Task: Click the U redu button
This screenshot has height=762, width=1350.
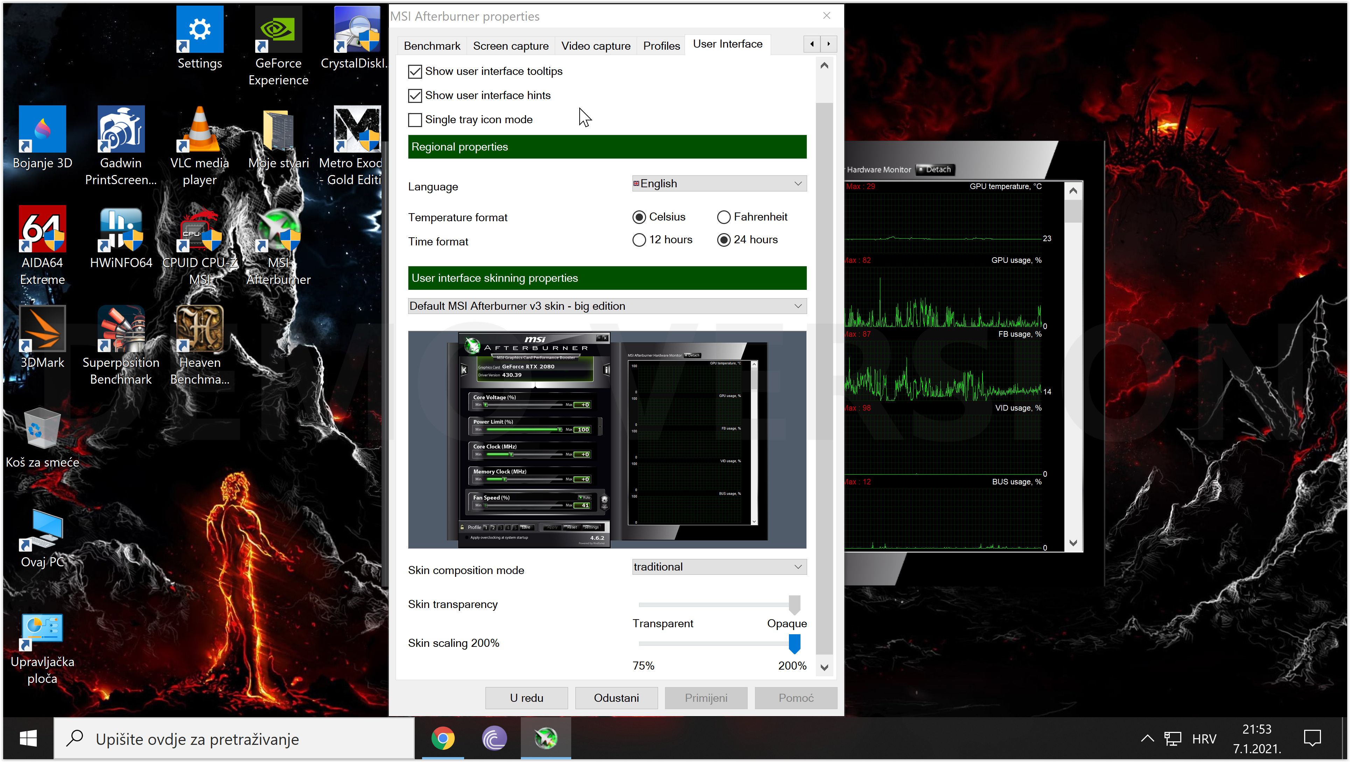Action: tap(526, 698)
